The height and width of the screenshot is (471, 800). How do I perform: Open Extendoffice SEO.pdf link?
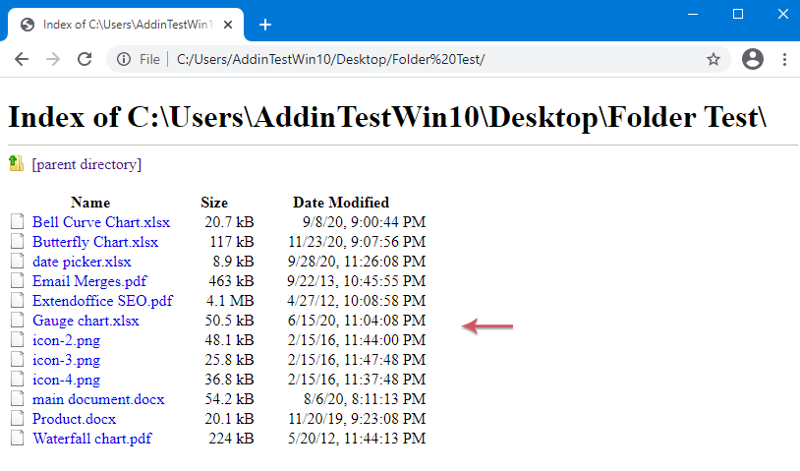point(102,301)
